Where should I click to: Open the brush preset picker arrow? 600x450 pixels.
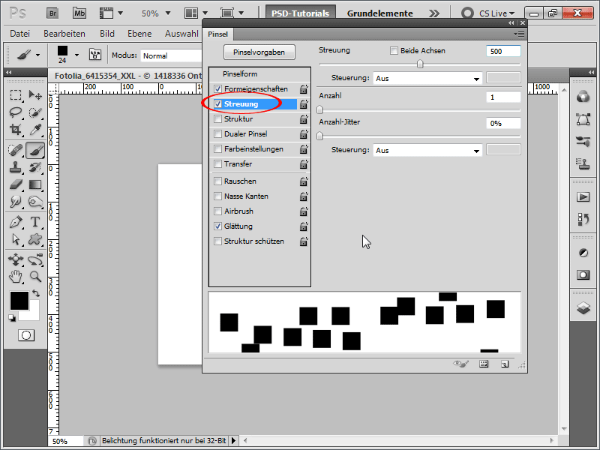[x=76, y=55]
